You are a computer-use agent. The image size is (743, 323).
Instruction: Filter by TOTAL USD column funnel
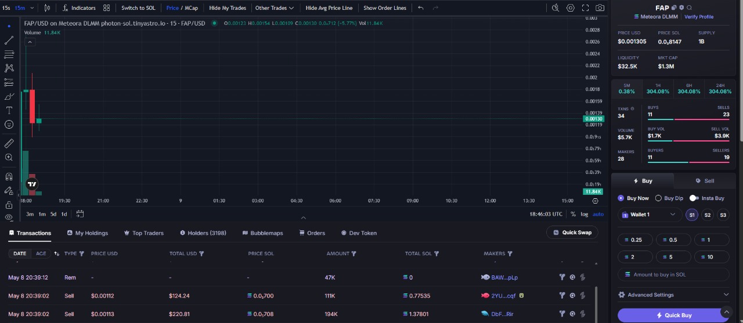pos(201,253)
